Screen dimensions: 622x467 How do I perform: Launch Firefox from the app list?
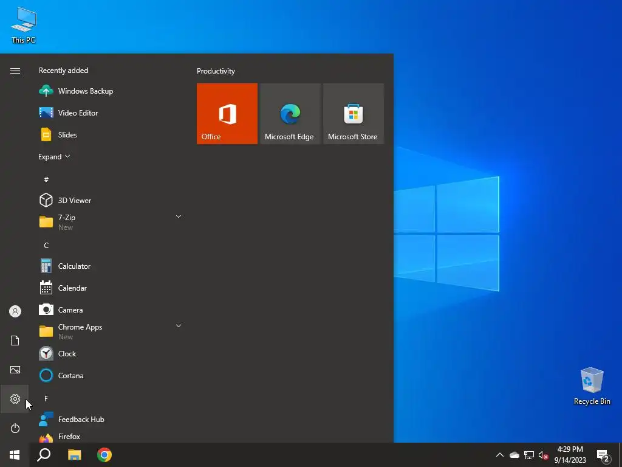click(111, 437)
